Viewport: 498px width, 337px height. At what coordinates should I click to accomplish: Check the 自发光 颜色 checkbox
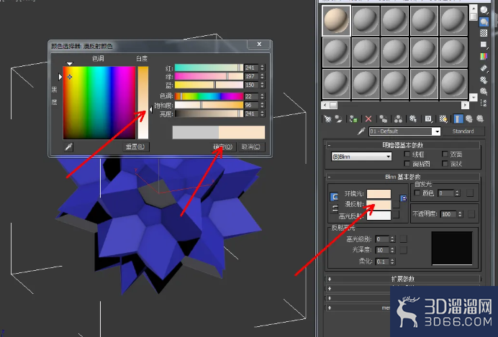coord(417,193)
